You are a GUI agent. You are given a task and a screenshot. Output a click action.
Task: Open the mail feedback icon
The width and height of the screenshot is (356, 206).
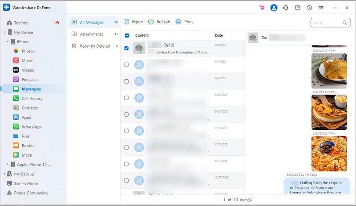298,8
